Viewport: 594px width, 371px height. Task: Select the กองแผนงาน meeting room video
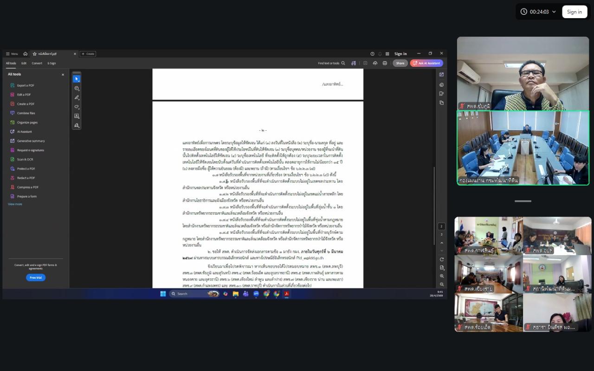coord(523,148)
